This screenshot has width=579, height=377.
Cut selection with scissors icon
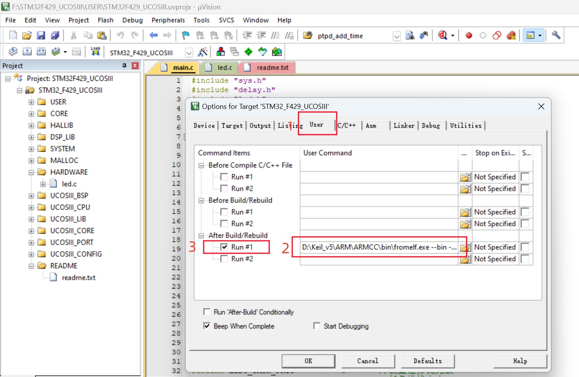(73, 36)
